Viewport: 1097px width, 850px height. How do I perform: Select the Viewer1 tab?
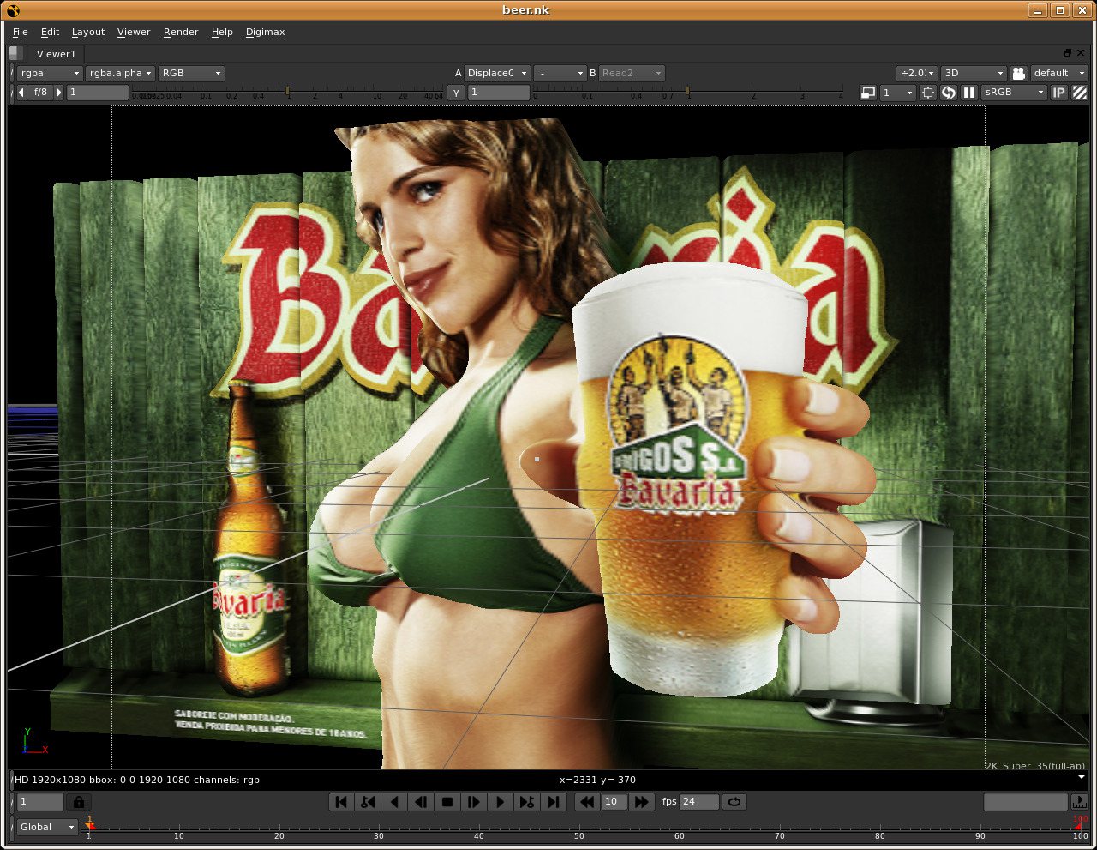(56, 54)
